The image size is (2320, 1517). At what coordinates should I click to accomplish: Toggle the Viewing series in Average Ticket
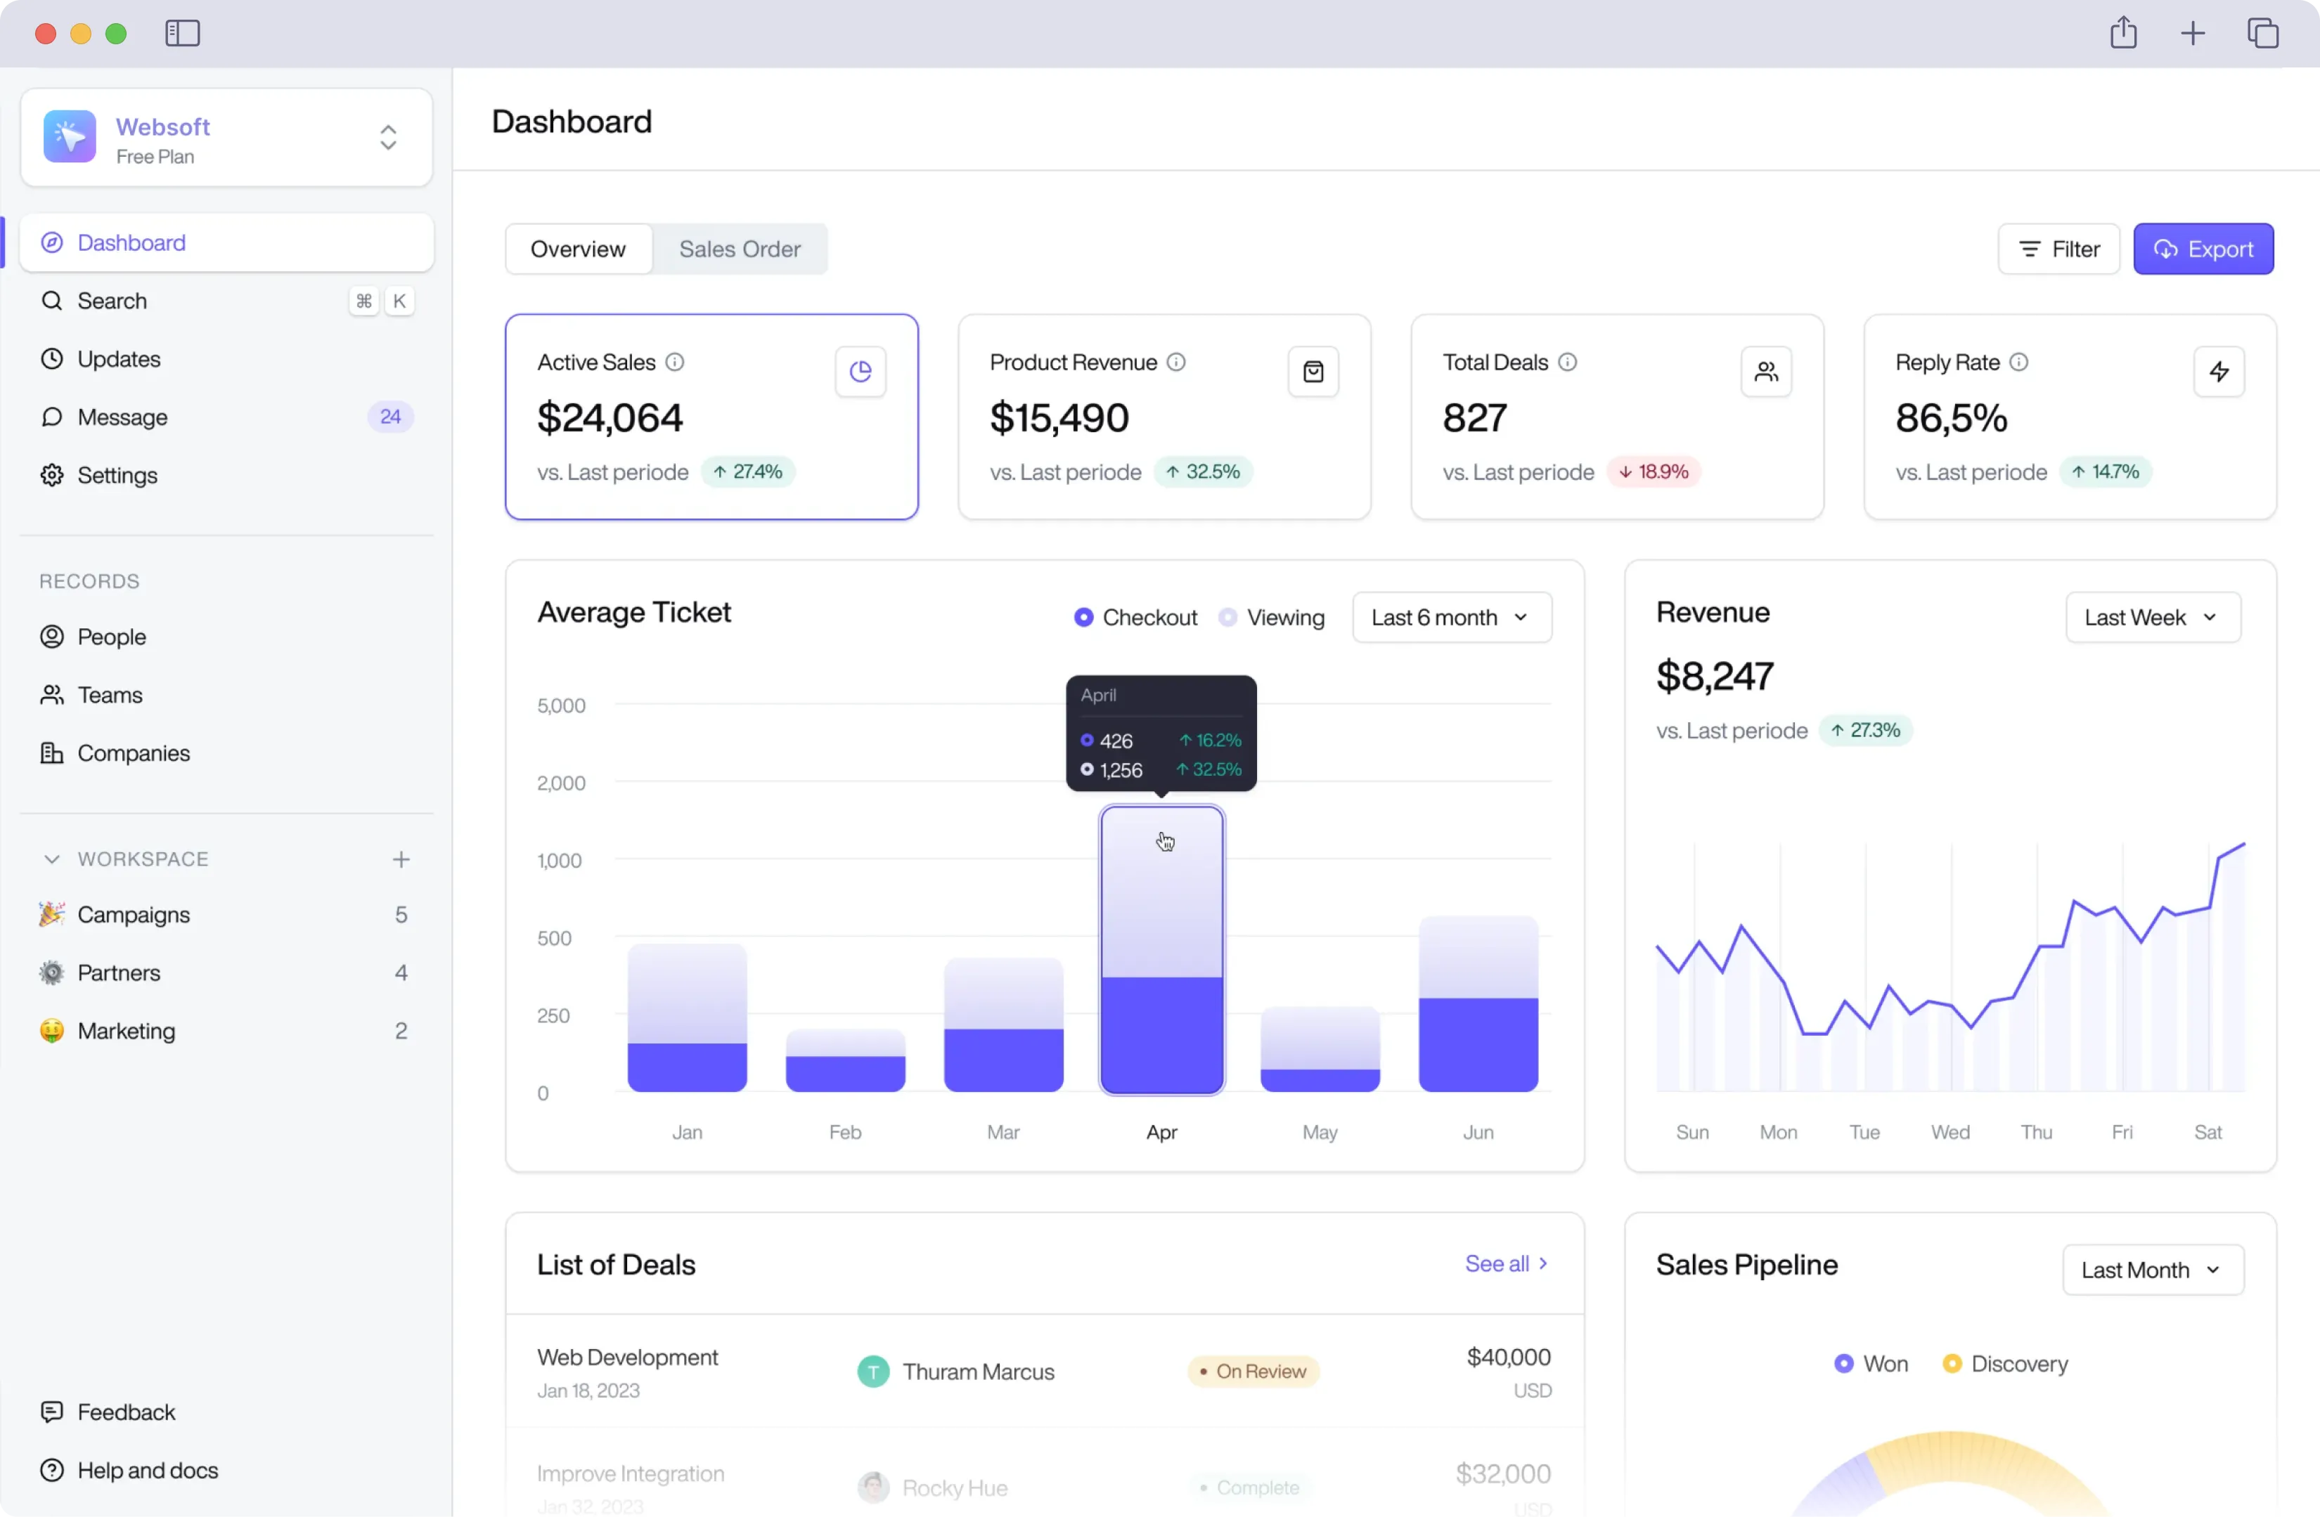1271,618
